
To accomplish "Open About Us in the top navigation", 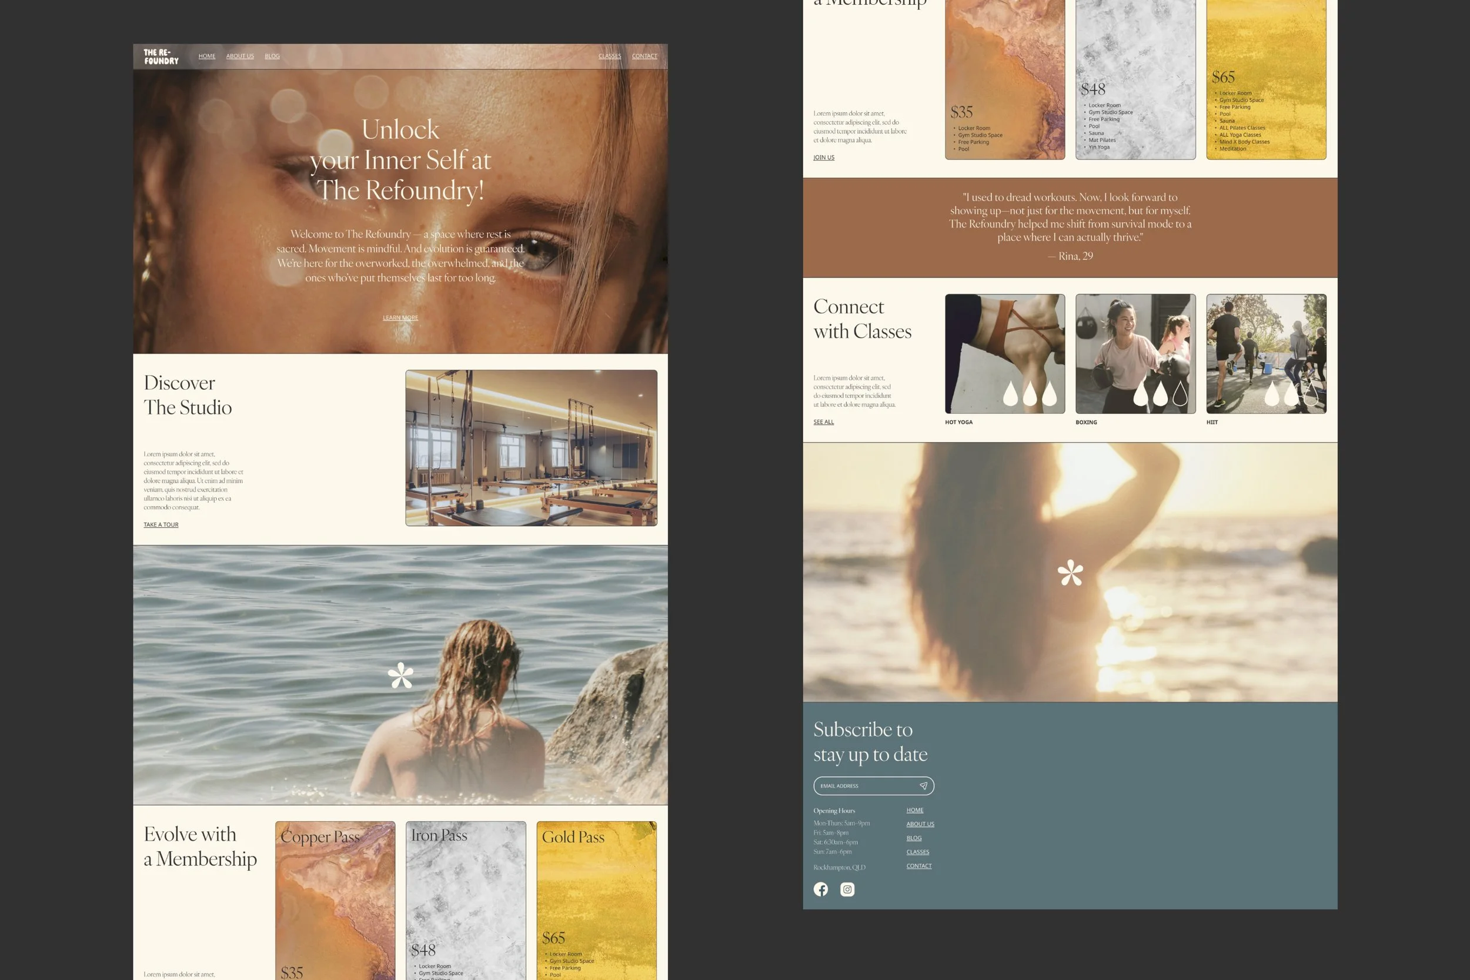I will coord(240,56).
